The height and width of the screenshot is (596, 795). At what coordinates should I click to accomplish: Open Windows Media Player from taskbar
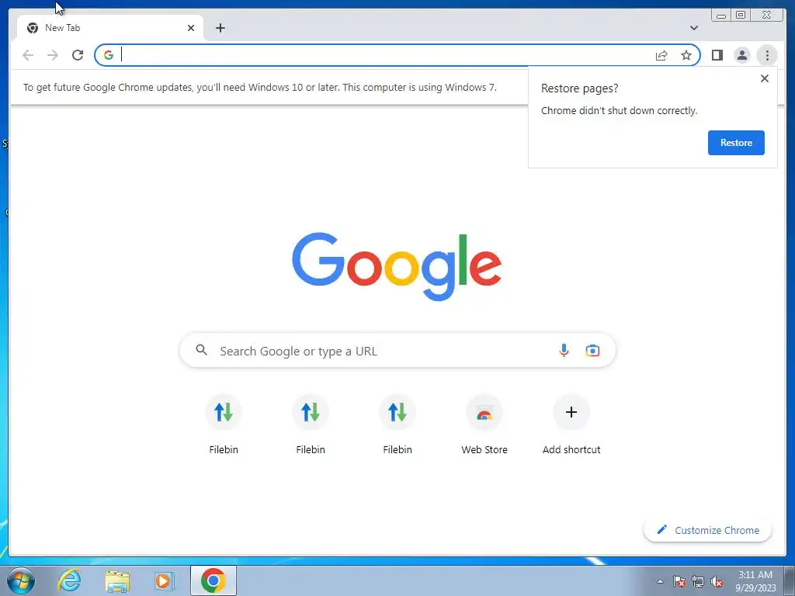[165, 580]
